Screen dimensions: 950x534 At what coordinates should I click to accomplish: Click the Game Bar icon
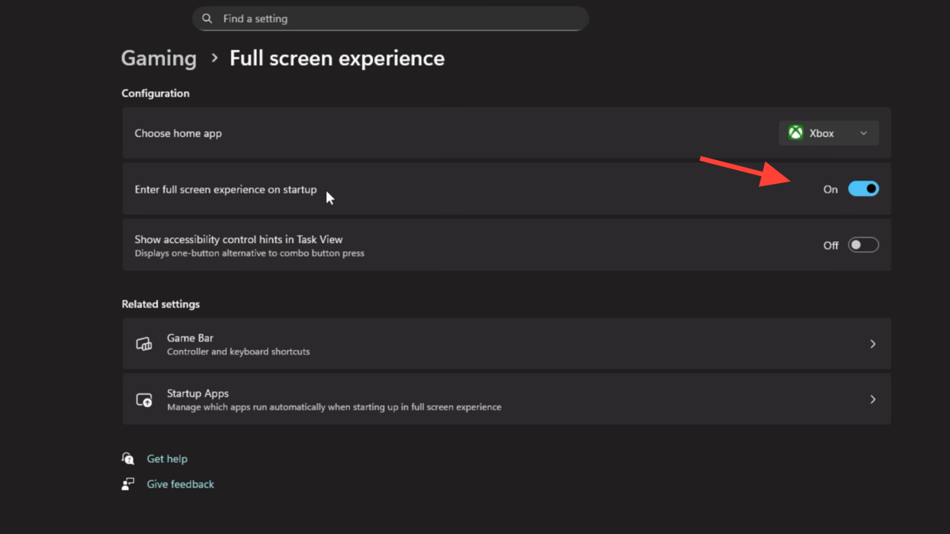click(x=144, y=344)
